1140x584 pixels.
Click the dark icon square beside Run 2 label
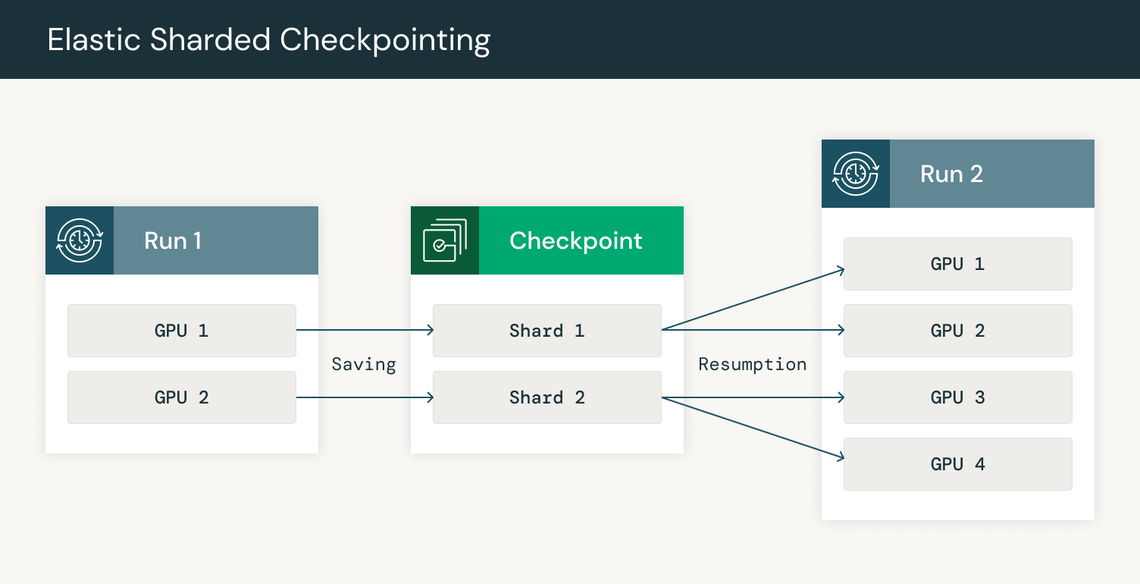[855, 173]
